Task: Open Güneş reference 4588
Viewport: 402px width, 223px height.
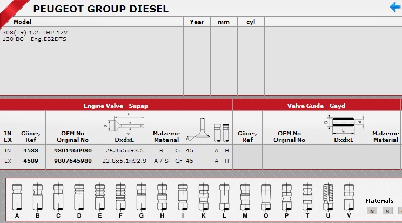Action: tap(31, 151)
